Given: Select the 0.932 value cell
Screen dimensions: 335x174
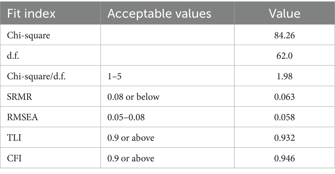Looking at the screenshot, I should (x=284, y=138).
